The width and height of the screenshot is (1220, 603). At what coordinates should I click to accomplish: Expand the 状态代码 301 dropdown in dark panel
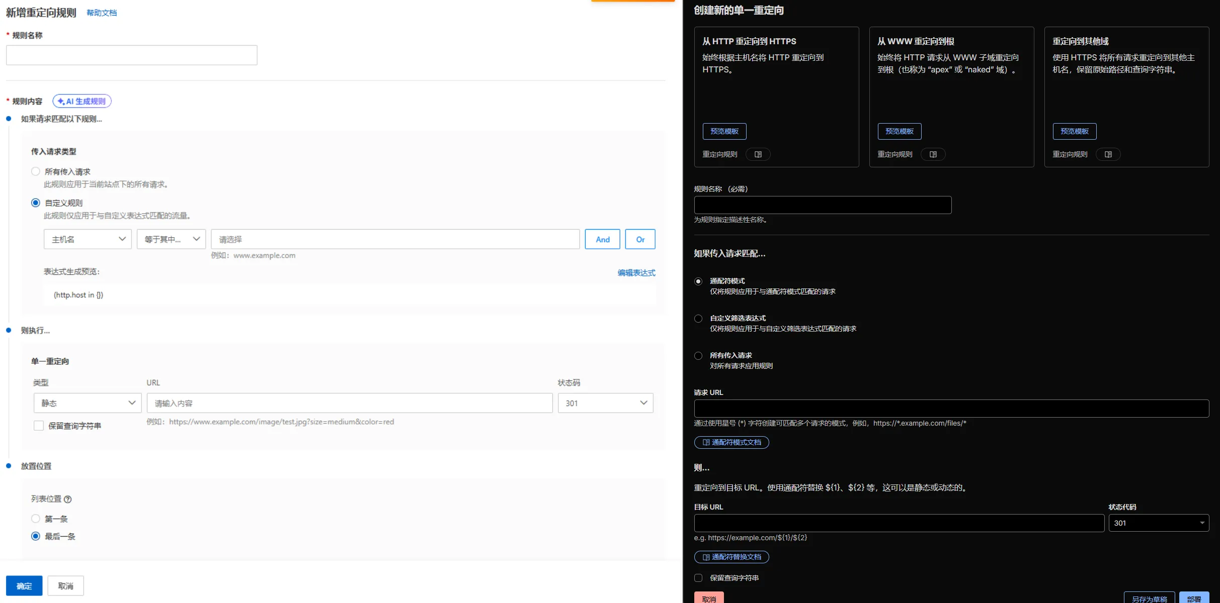[1158, 523]
